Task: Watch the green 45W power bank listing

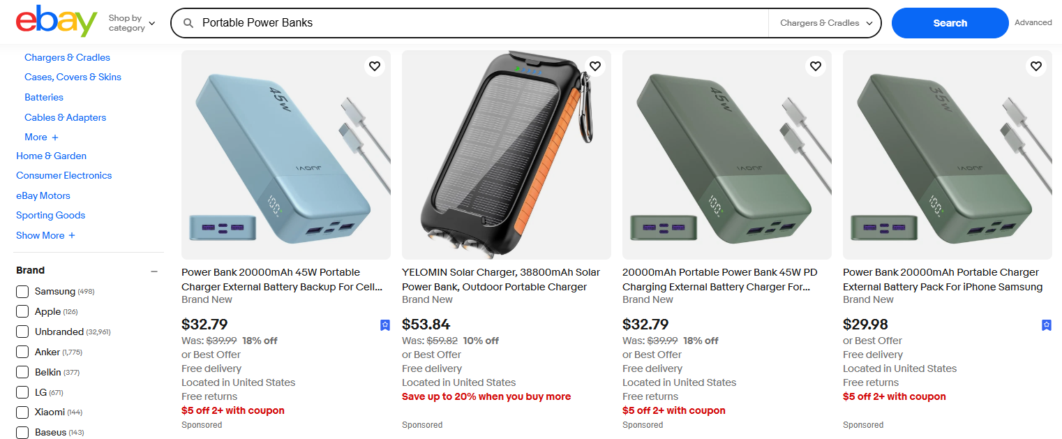Action: (815, 66)
